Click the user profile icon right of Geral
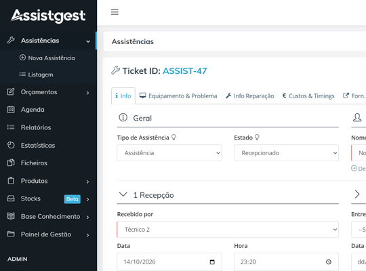The image size is (366, 271). (357, 117)
